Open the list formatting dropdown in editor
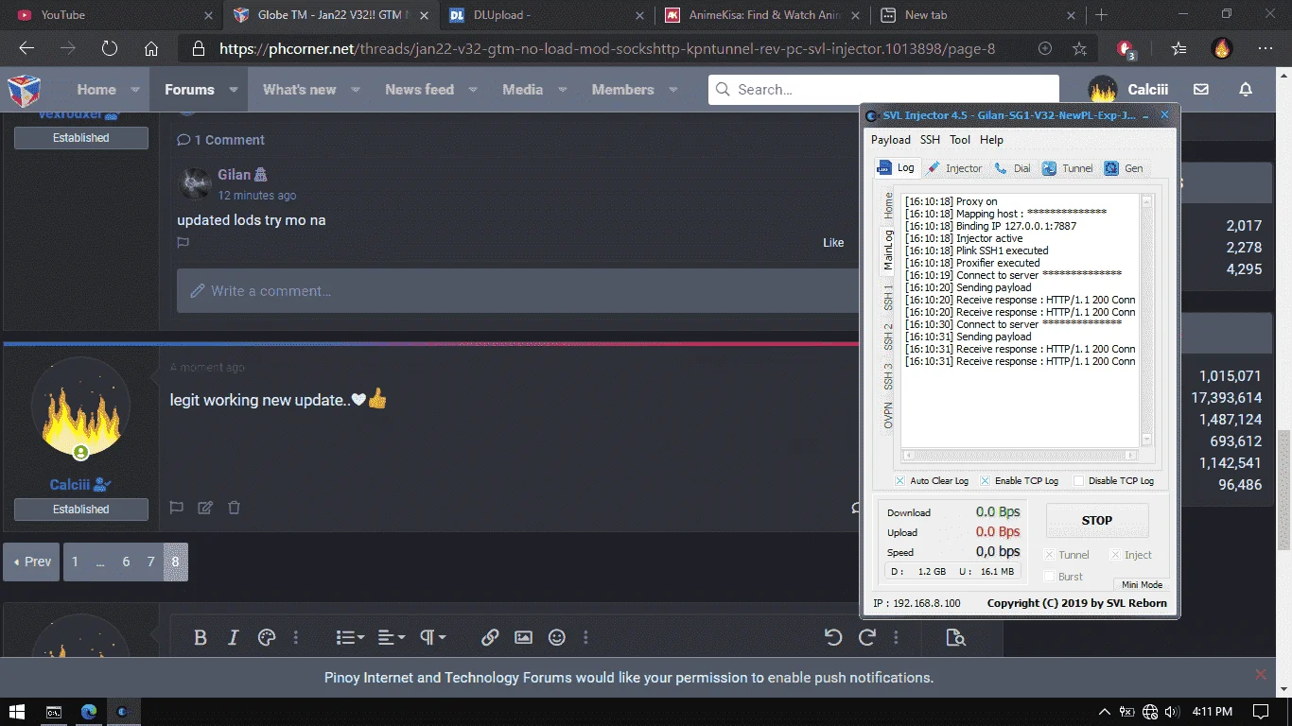The image size is (1292, 726). (x=350, y=637)
